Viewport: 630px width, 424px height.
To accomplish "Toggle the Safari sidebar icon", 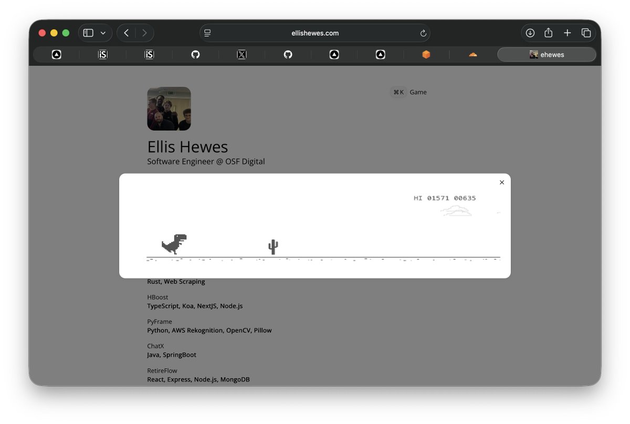I will click(88, 33).
